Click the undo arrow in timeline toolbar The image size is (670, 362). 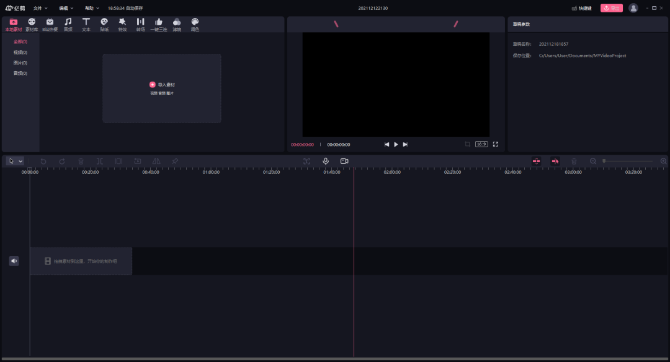[x=43, y=161]
